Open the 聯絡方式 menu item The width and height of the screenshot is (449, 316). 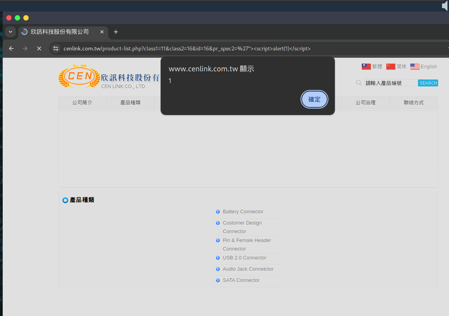(x=413, y=102)
